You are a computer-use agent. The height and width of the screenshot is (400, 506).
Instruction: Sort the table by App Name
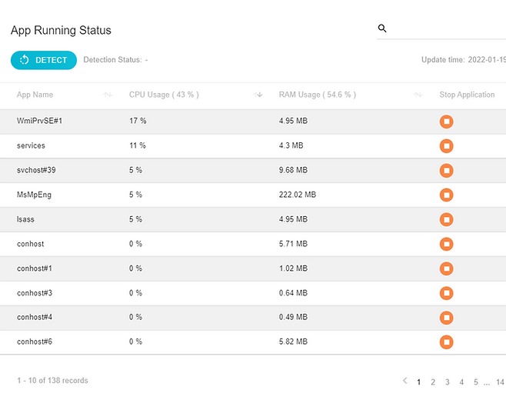coord(108,95)
